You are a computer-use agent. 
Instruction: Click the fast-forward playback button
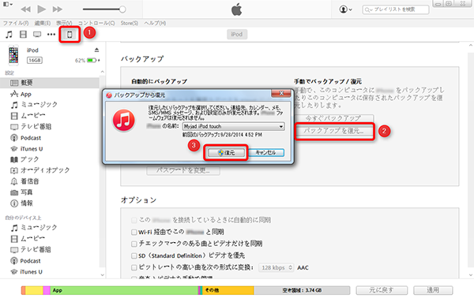click(58, 9)
